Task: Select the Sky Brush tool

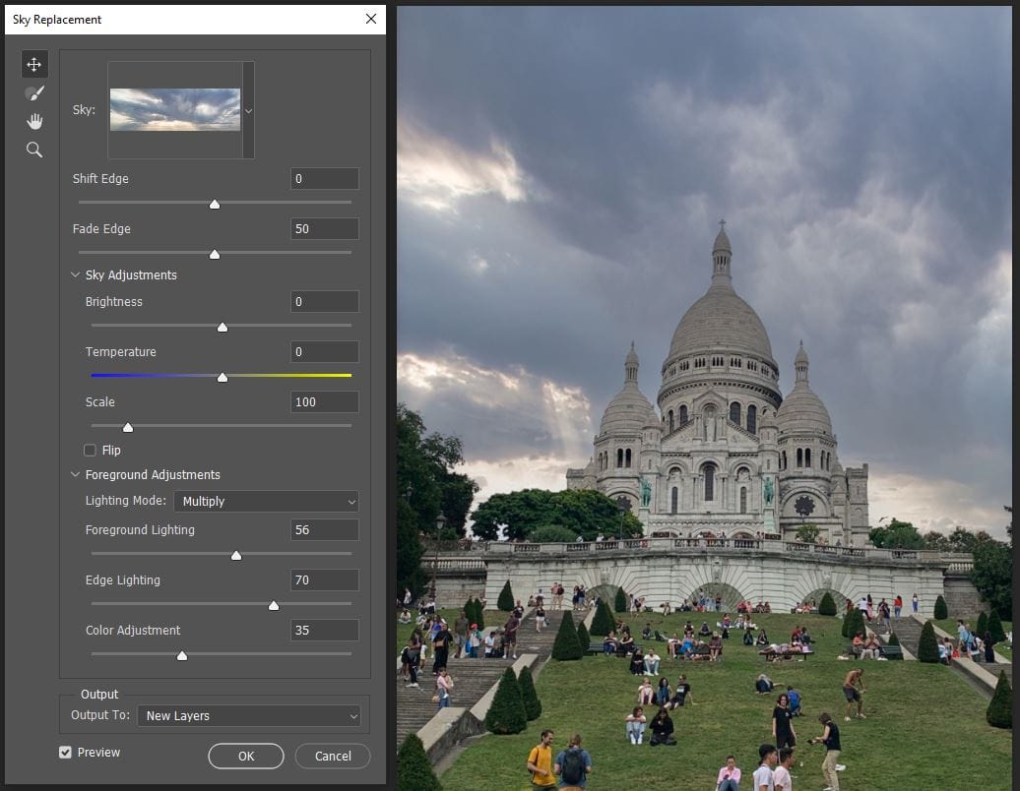Action: [x=33, y=92]
